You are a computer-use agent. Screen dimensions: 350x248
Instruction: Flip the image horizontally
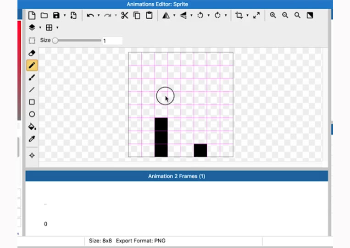tap(166, 16)
